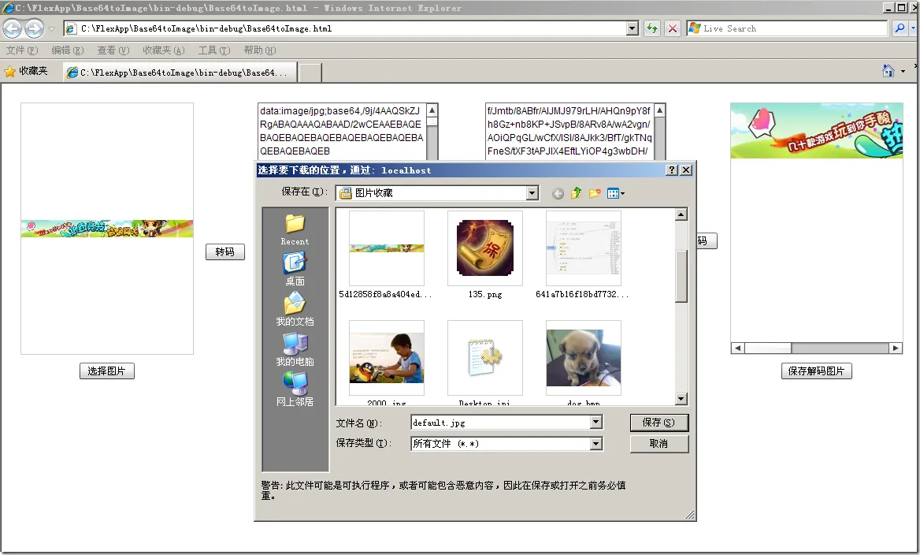Navigate back using the browser back arrow
Viewport: 920px width, 555px height.
[x=13, y=28]
